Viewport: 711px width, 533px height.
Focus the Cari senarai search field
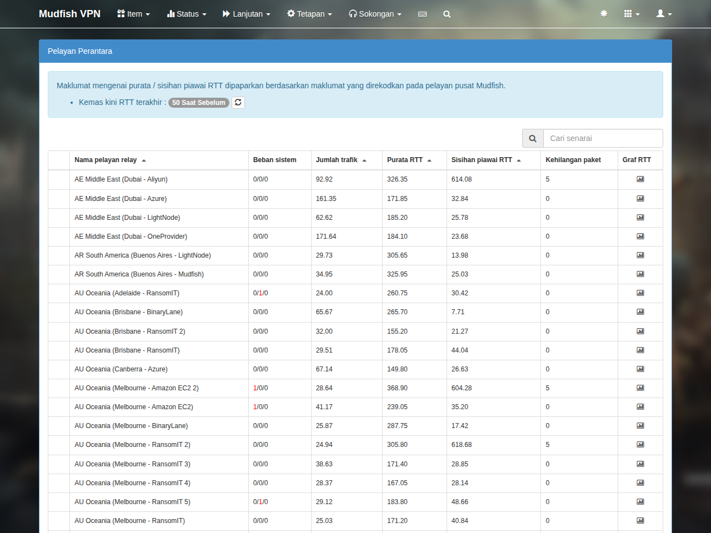point(603,138)
